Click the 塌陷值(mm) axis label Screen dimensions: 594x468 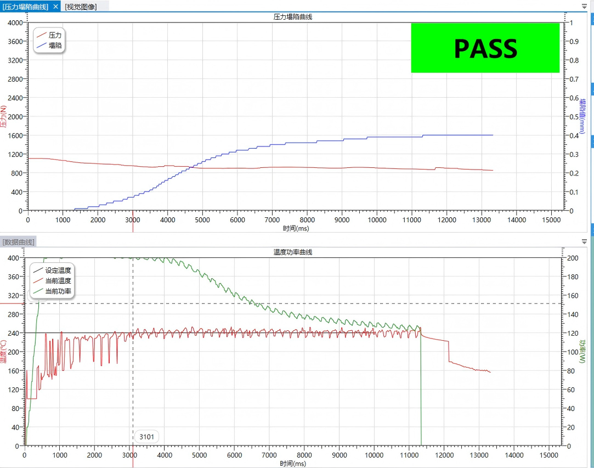(x=582, y=116)
